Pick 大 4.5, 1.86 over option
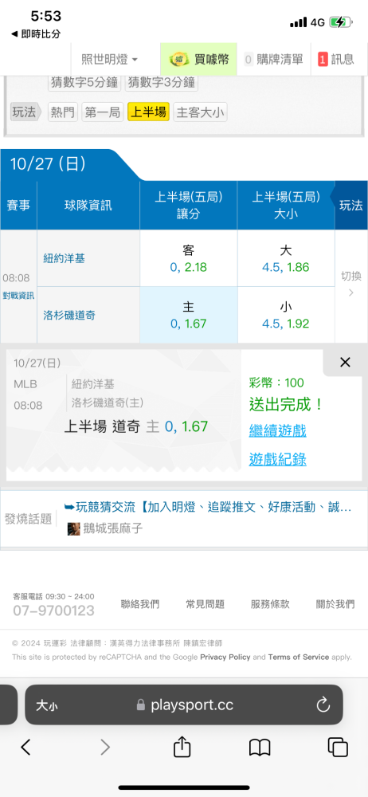 [x=286, y=258]
